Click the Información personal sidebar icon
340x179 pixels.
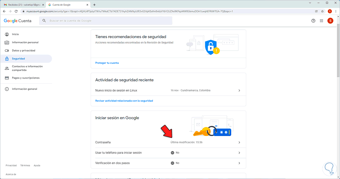(7, 42)
